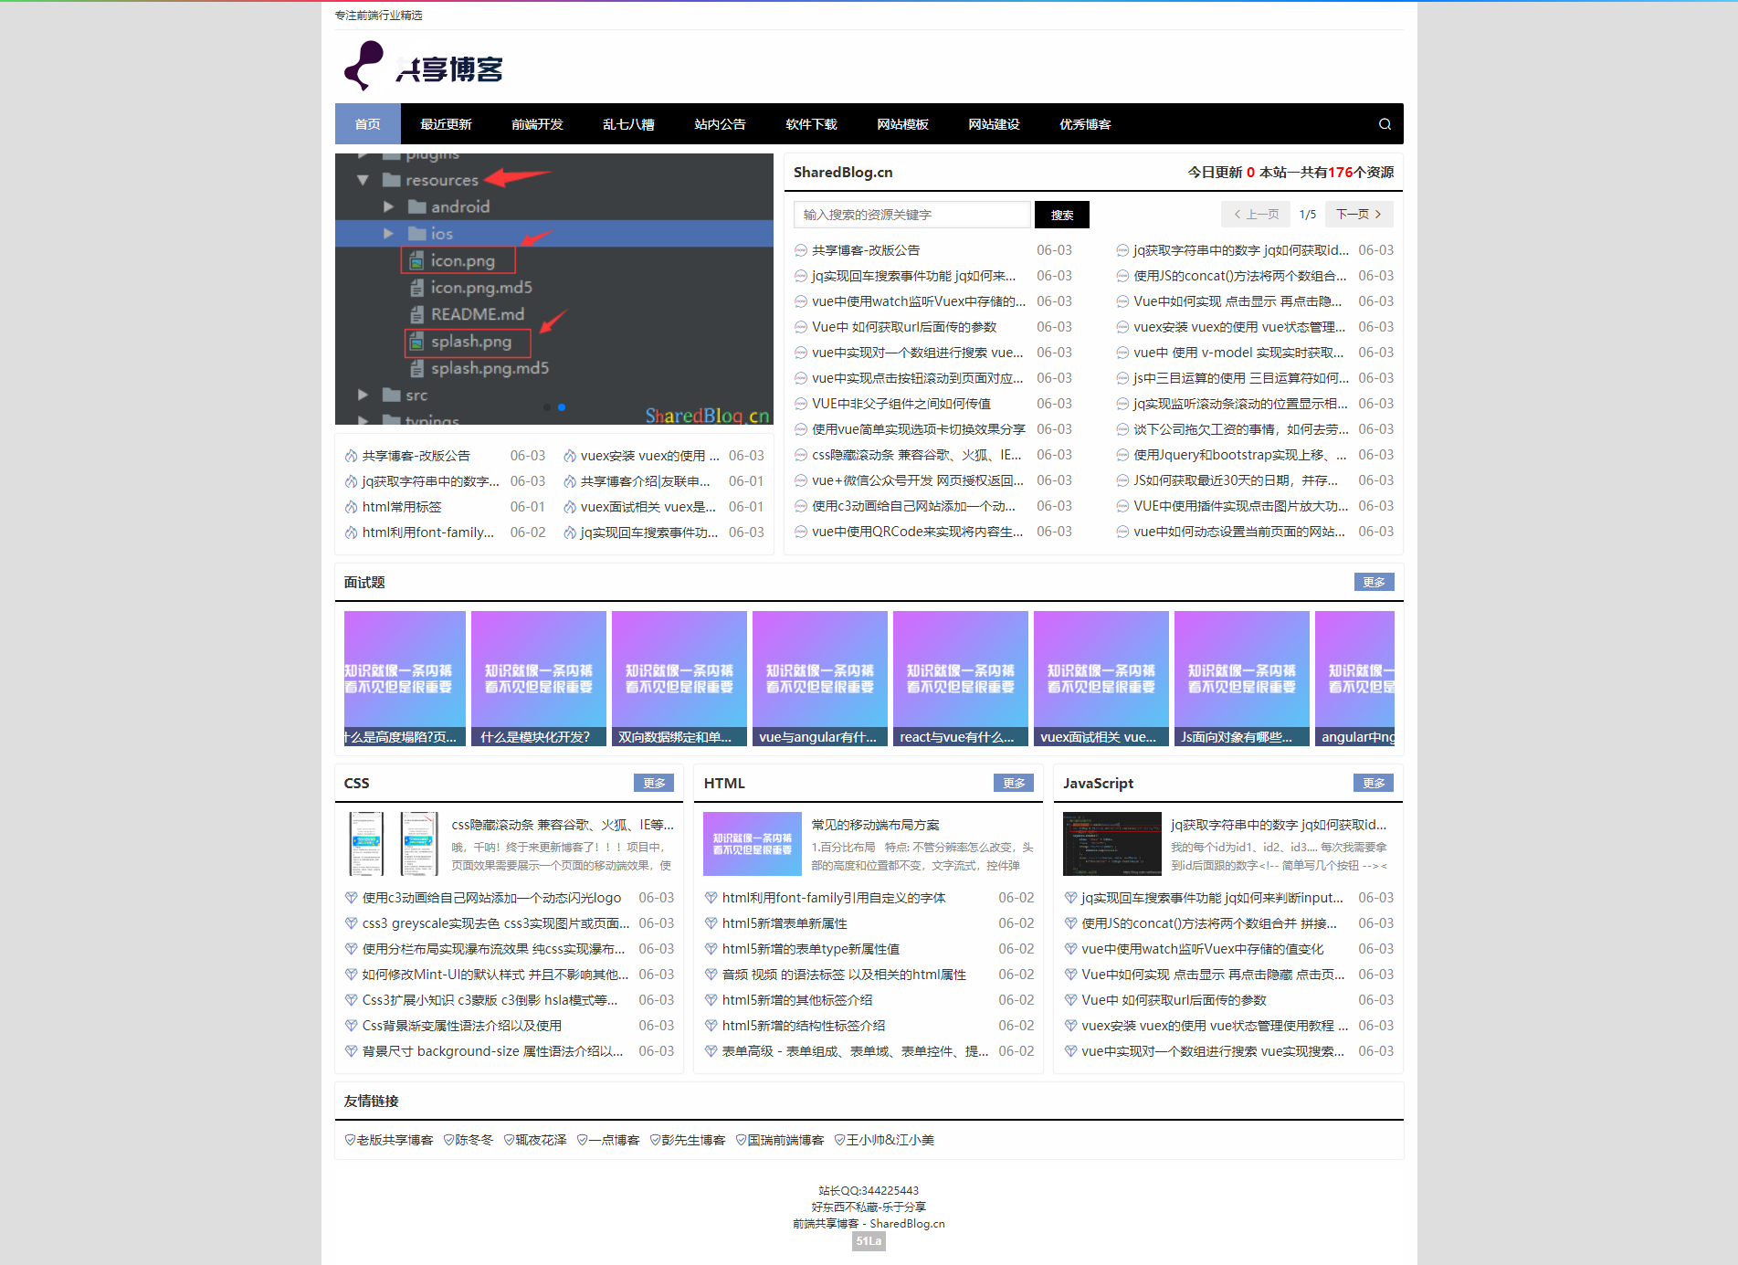The width and height of the screenshot is (1738, 1265).
Task: Open 表单高级 - 表单组成 article link
Action: coord(855,1051)
